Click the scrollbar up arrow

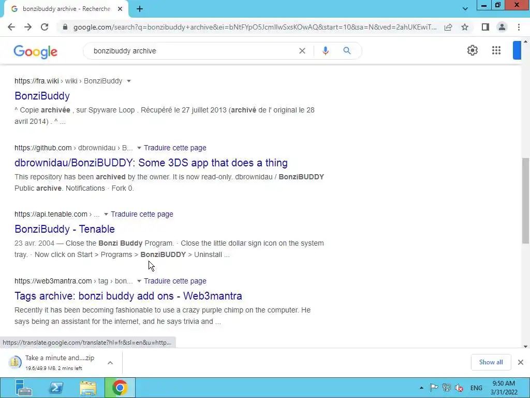click(x=525, y=41)
